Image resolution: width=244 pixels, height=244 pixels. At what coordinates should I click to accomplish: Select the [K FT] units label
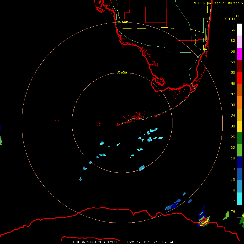coord(229,19)
